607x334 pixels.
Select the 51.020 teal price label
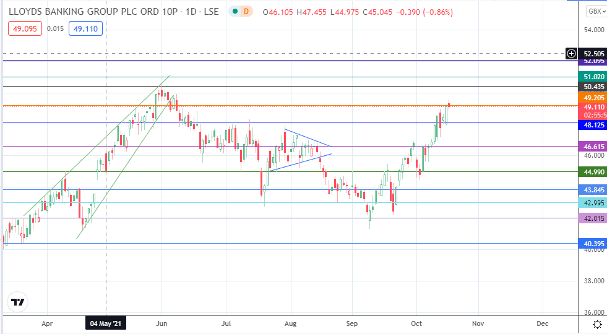click(x=593, y=77)
